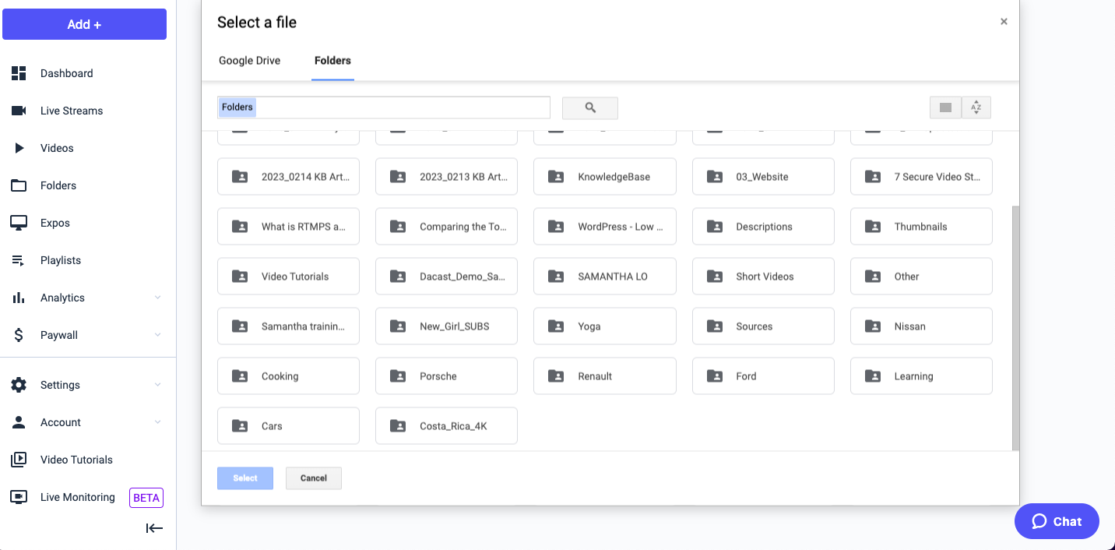
Task: Select the Dacast_Demo_Sa... folder
Action: click(x=446, y=277)
